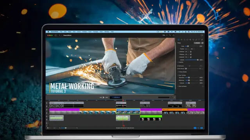The width and height of the screenshot is (250, 140).
Task: Click the + Action button
Action: pos(197,43)
